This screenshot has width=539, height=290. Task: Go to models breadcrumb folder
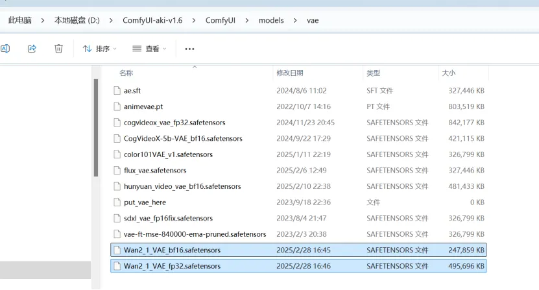tap(271, 20)
